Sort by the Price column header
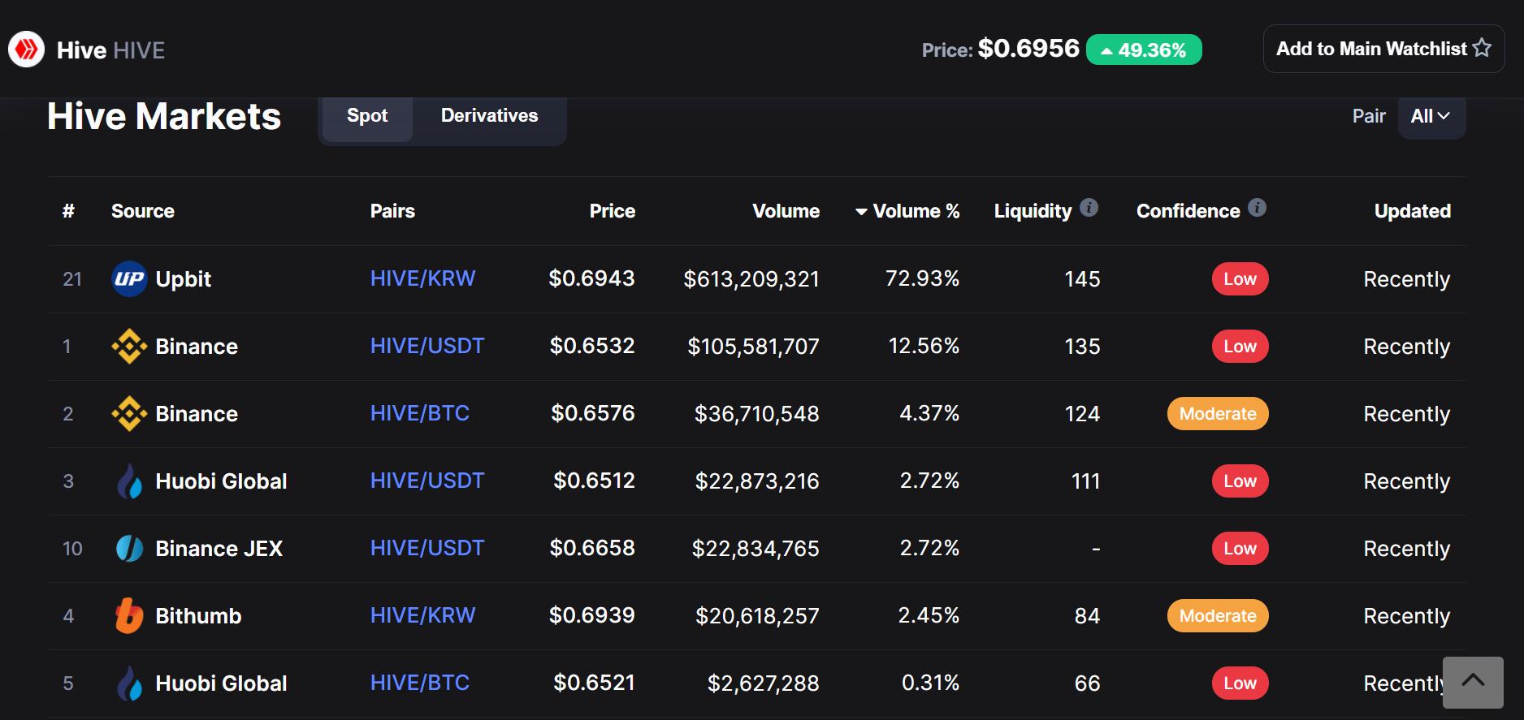The height and width of the screenshot is (720, 1524). 613,211
